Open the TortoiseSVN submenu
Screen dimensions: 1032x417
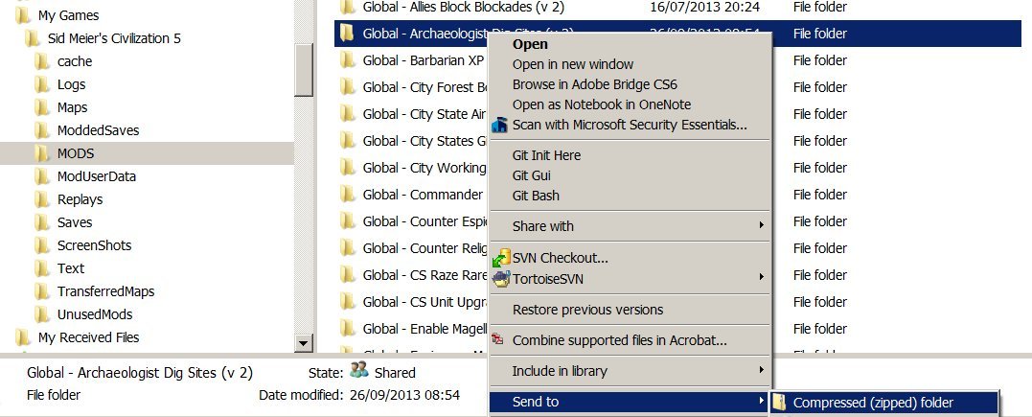click(630, 279)
